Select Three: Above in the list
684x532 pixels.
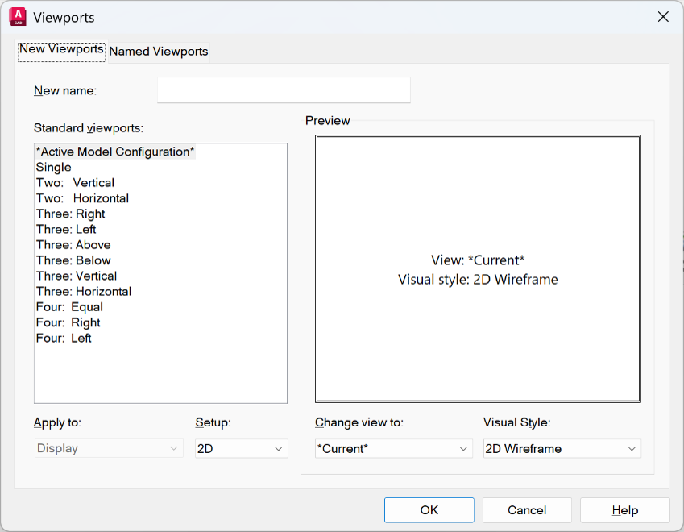(73, 245)
